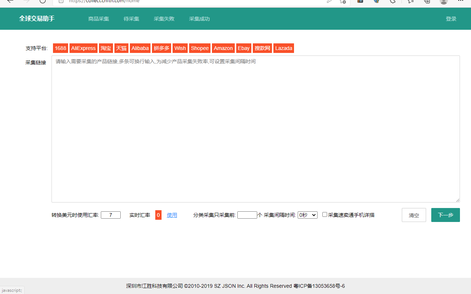This screenshot has height=294, width=471.
Task: Select the AliExpress platform tag
Action: [84, 48]
